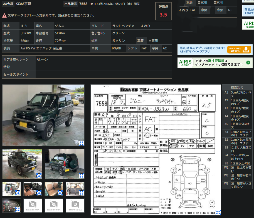Click the A1 legend row 5cm以内の小キズ

tap(237, 94)
